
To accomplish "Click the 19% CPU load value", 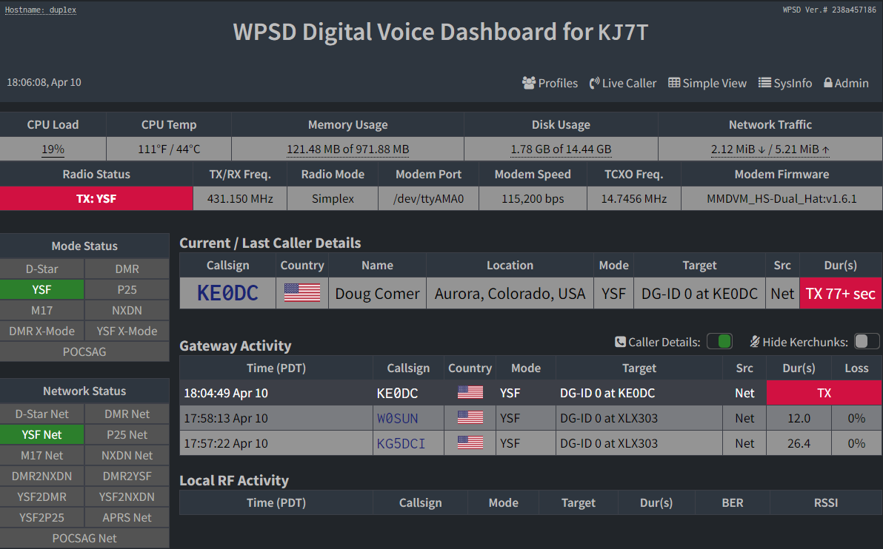I will click(53, 149).
